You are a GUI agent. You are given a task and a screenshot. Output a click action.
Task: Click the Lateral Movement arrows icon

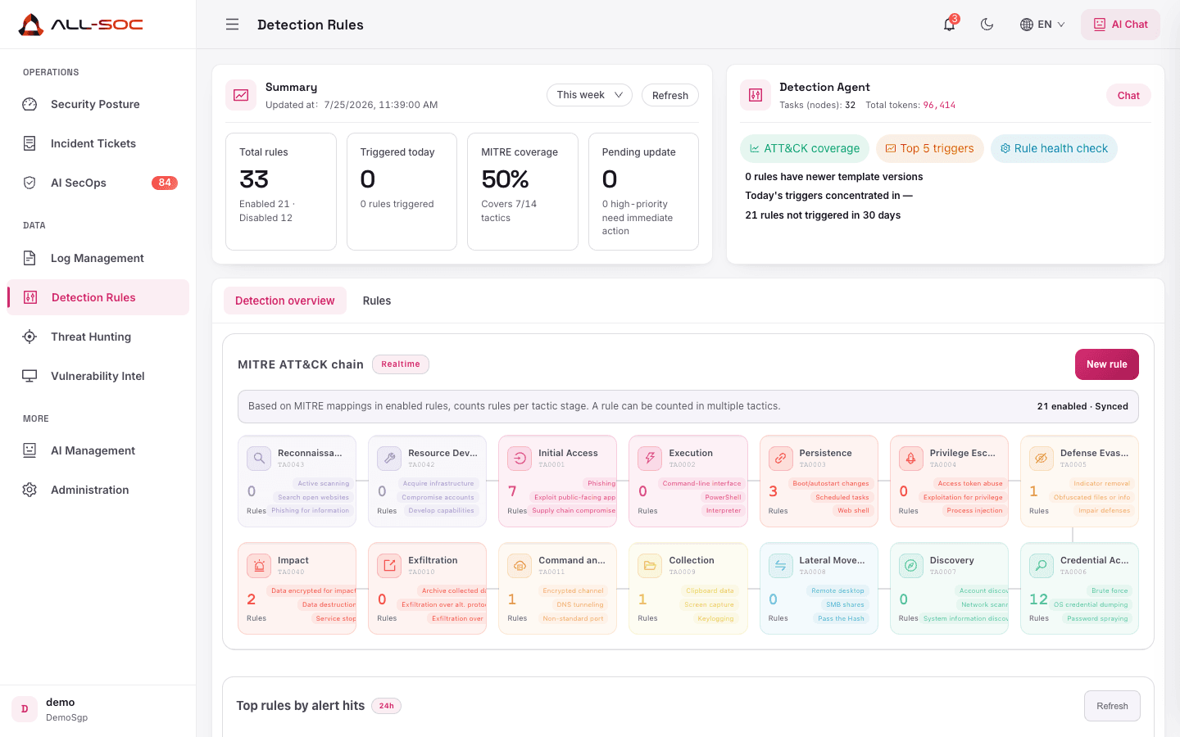[781, 566]
